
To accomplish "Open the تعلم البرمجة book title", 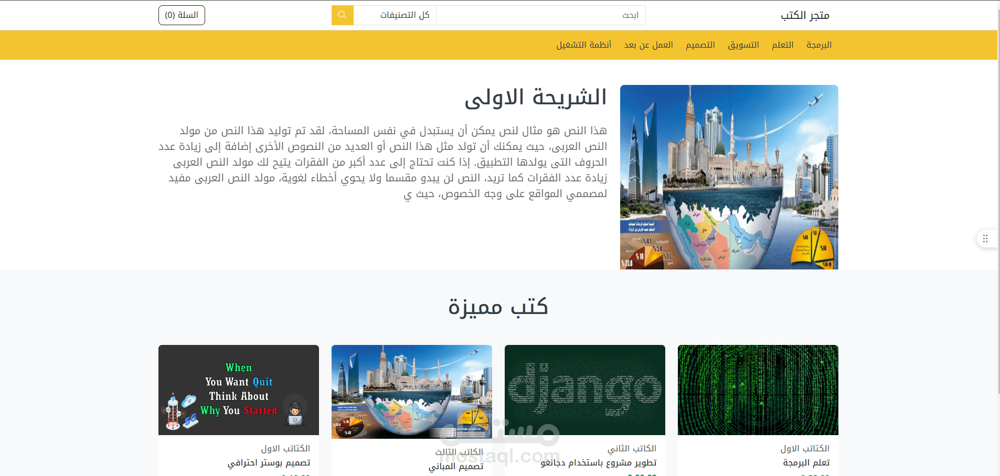I will click(806, 463).
